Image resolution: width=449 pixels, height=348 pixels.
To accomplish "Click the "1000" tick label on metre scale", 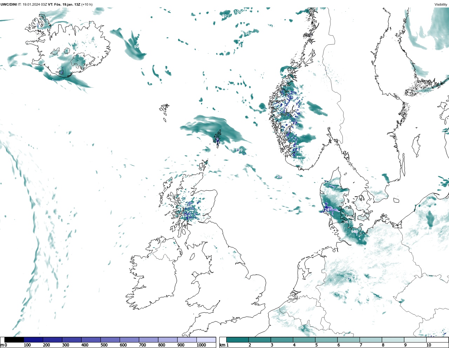I will 201,345.
